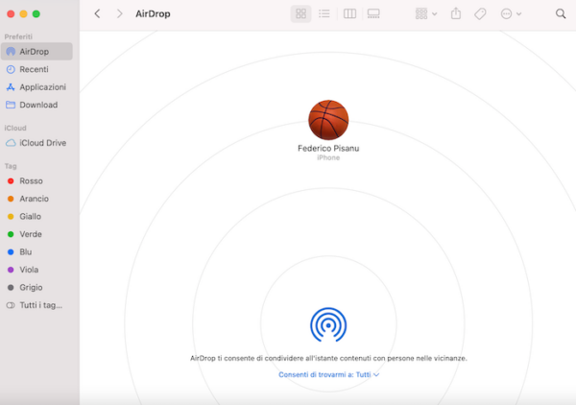Open the group-by options dropdown
Screen dimensions: 576x405
[425, 14]
